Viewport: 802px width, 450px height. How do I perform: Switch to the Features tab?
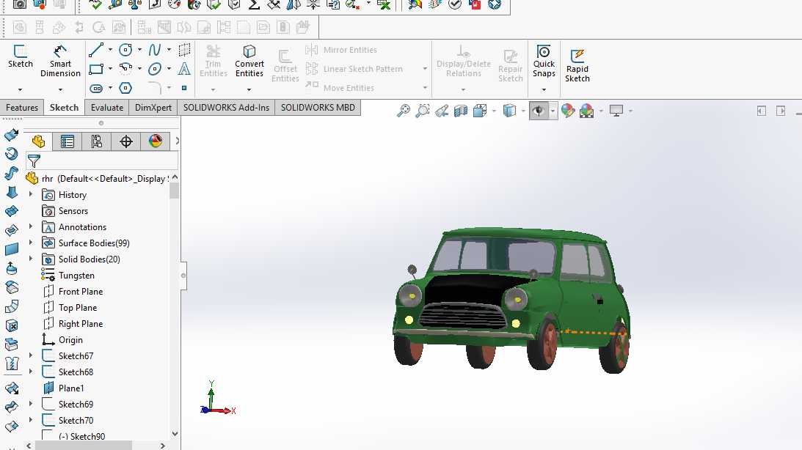coord(22,108)
